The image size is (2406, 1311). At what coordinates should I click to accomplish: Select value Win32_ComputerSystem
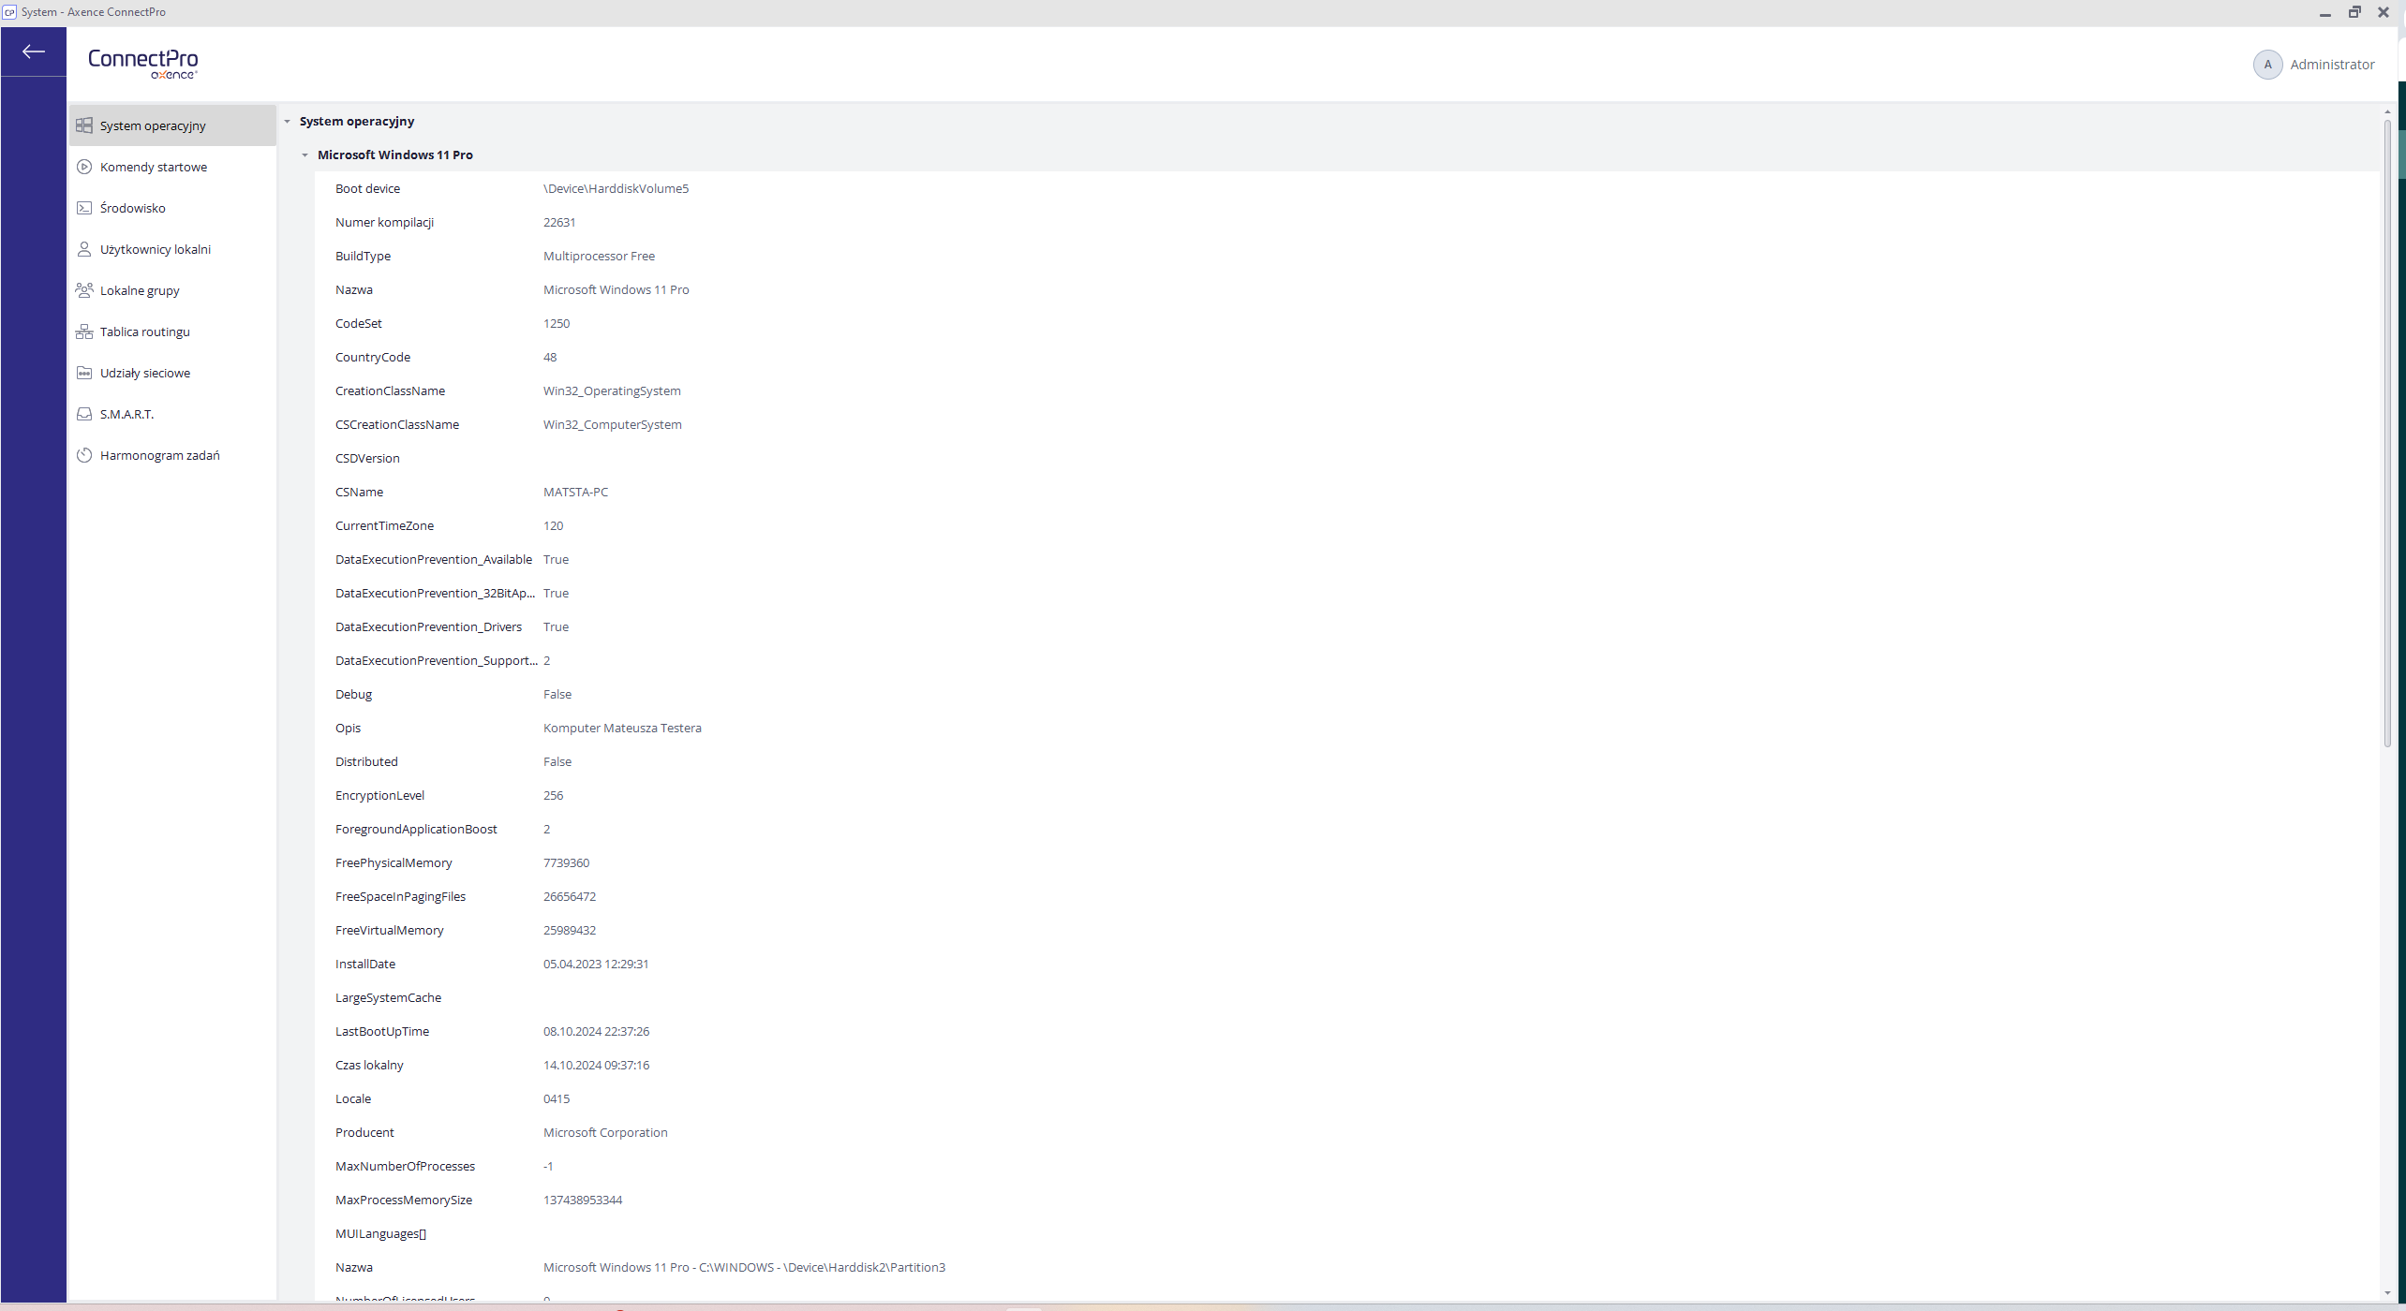click(613, 425)
